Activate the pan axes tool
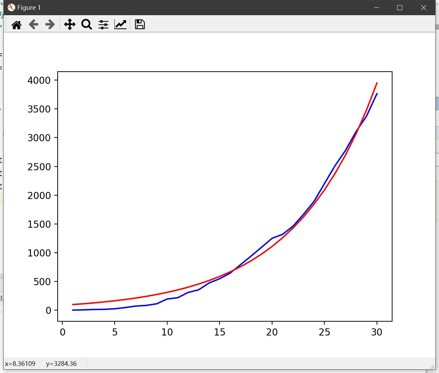 tap(70, 24)
